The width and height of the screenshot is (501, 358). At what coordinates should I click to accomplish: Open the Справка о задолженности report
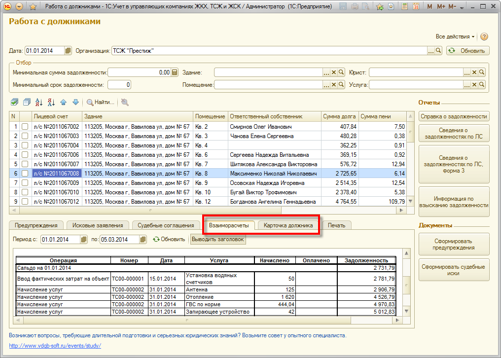[454, 116]
